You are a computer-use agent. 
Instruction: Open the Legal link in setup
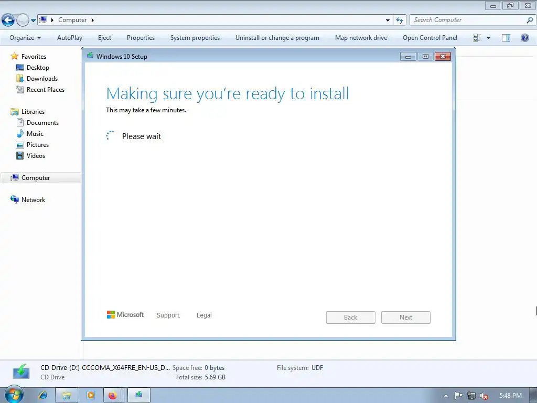tap(204, 315)
